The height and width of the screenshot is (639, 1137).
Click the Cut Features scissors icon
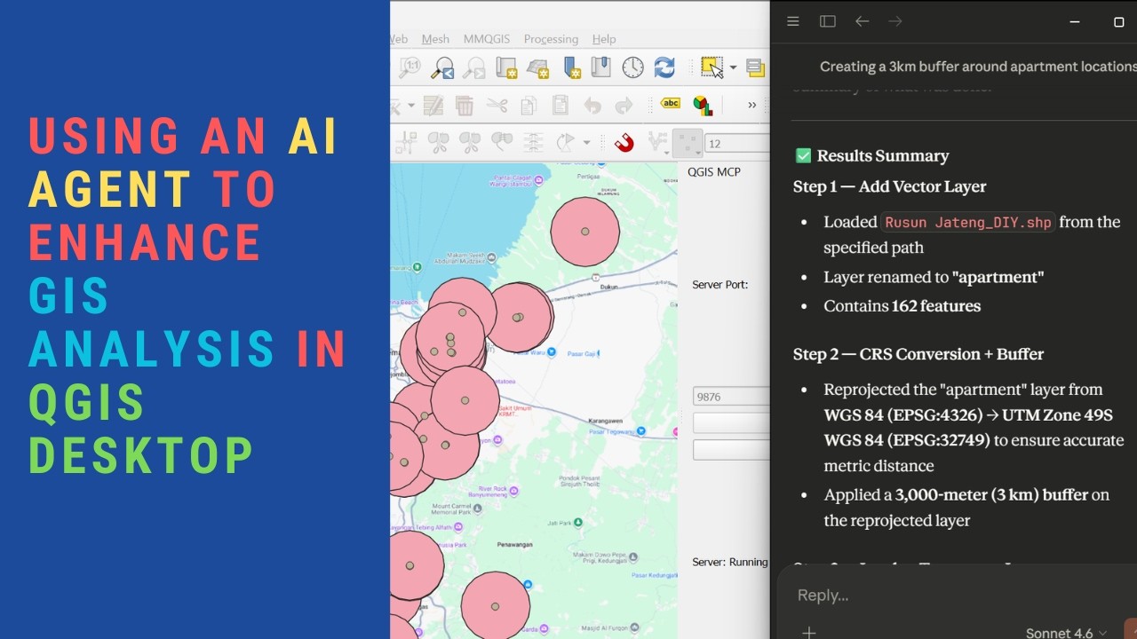coord(497,106)
